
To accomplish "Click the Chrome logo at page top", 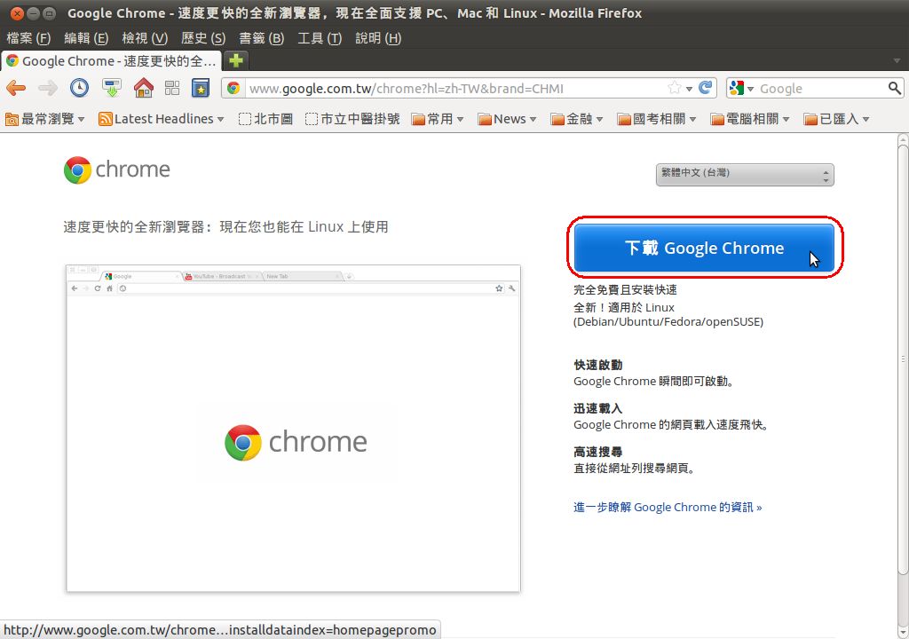I will click(x=116, y=170).
